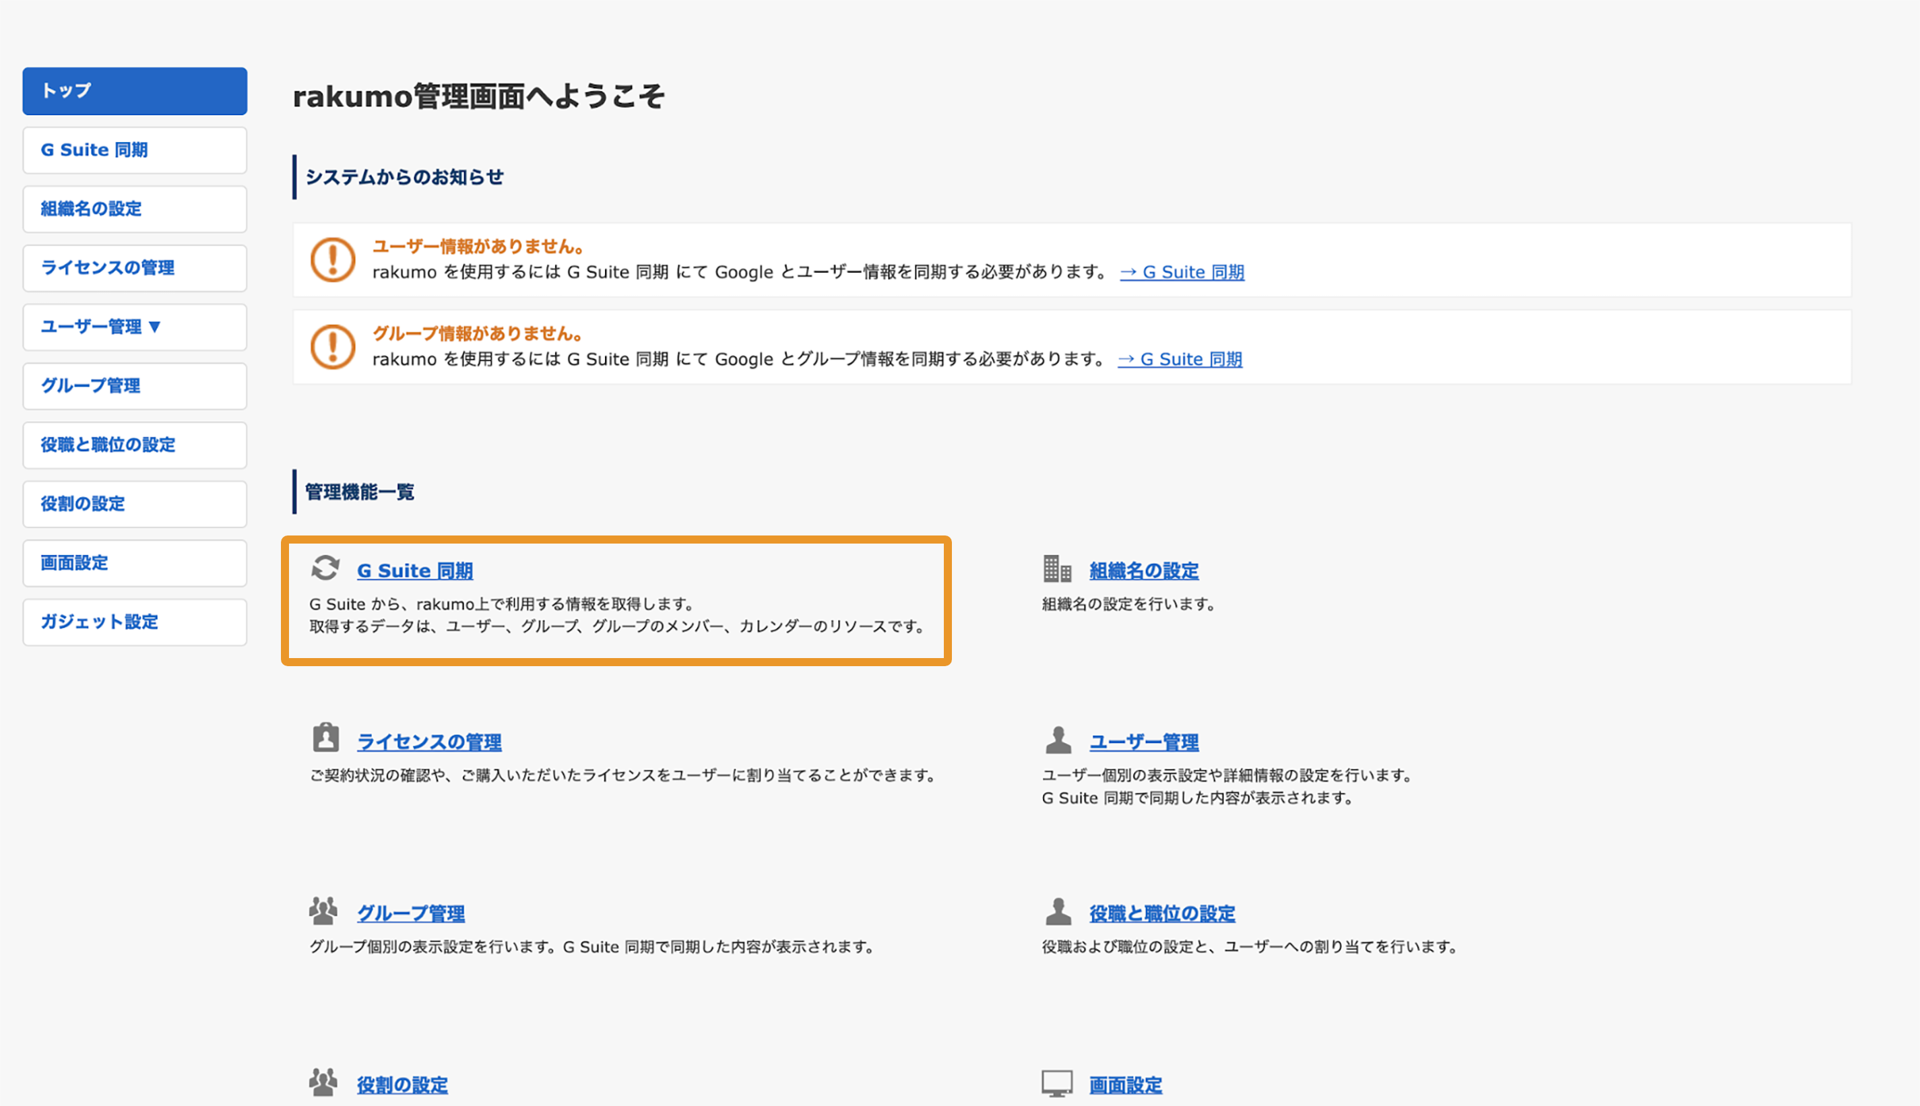The width and height of the screenshot is (1920, 1106).
Task: Click the warning icon for ユーザー情報がありません
Action: click(333, 260)
